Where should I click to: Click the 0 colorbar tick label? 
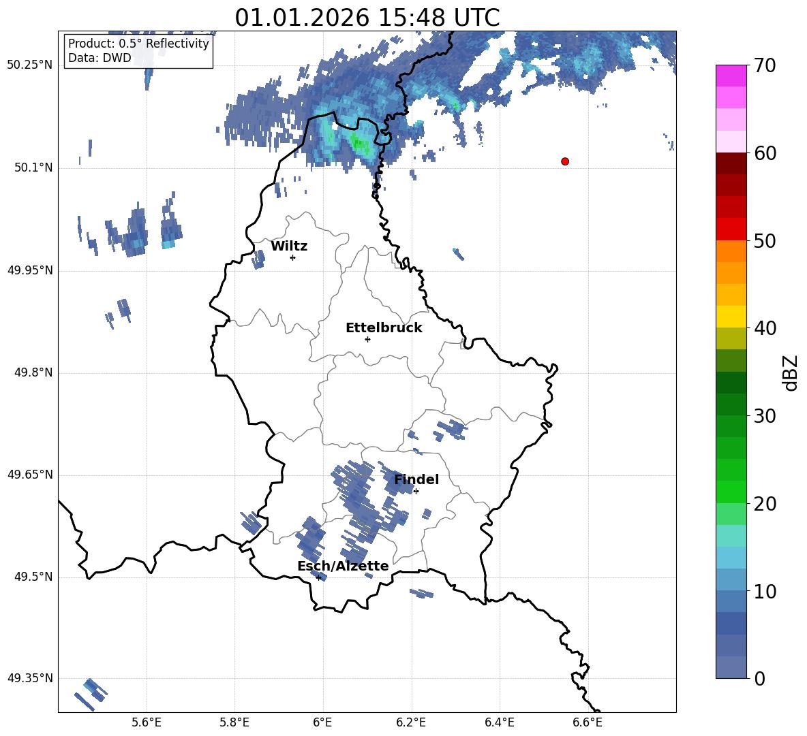point(759,679)
